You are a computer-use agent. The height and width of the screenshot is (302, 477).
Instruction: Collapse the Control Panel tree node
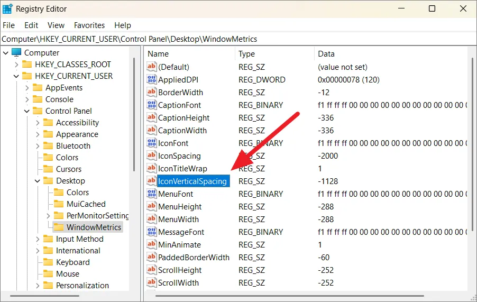(x=27, y=111)
